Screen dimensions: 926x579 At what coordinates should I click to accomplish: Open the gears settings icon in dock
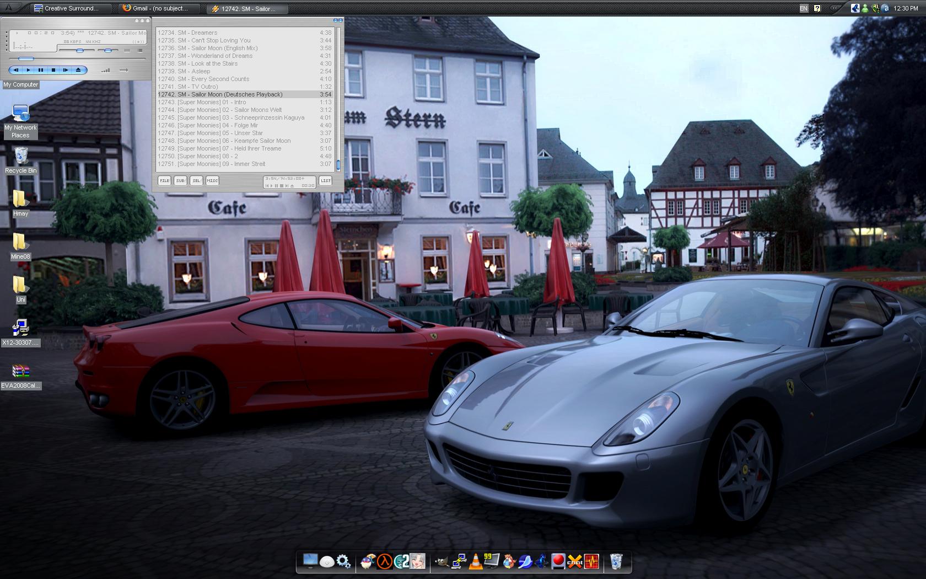(x=343, y=562)
